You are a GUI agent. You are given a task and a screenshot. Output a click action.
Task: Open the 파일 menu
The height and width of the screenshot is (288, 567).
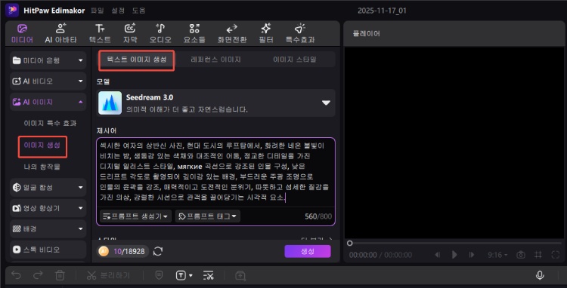coord(98,11)
